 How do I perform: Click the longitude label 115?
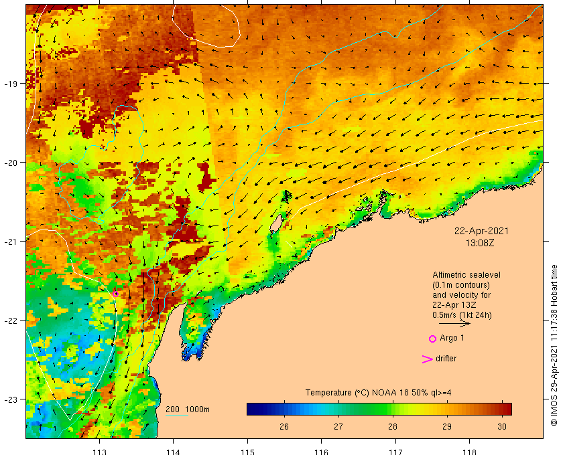[247, 452]
